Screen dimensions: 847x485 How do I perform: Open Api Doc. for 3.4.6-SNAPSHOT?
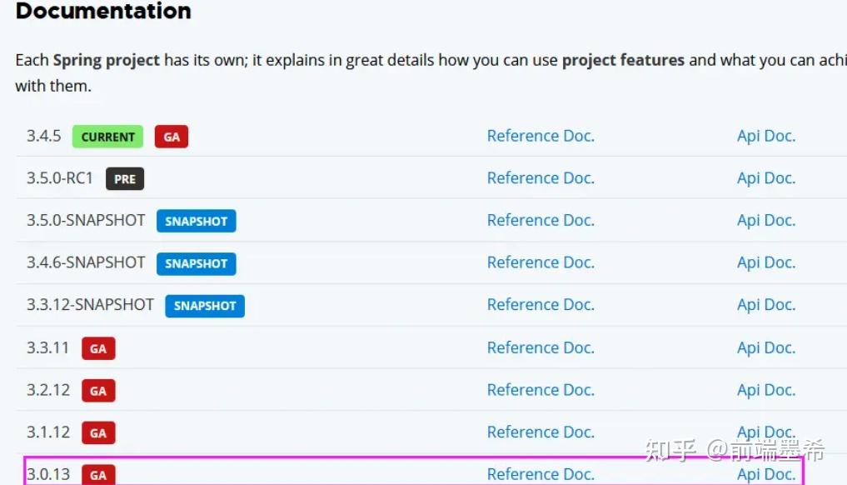pyautogui.click(x=765, y=262)
